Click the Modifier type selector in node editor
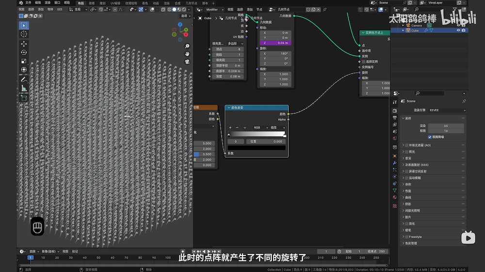This screenshot has width=485, height=272. tap(214, 10)
